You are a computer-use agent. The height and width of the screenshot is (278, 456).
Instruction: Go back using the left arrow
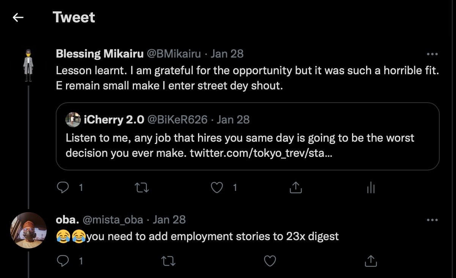click(x=18, y=17)
